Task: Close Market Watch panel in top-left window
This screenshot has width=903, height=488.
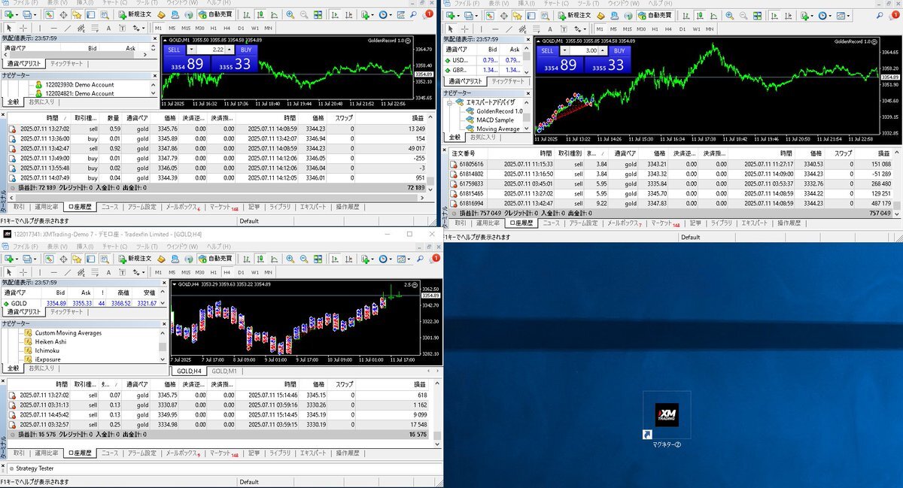Action: (156, 38)
